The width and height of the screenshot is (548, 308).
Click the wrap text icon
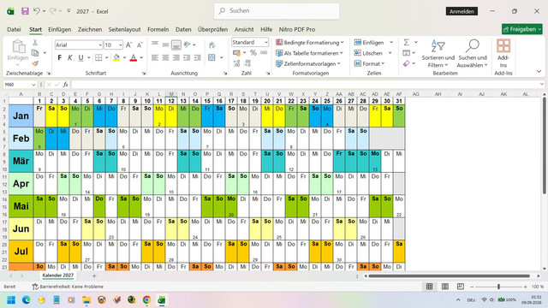[211, 45]
